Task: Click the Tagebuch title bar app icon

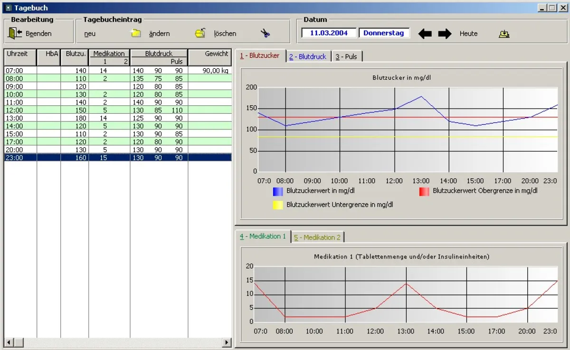Action: (x=8, y=8)
